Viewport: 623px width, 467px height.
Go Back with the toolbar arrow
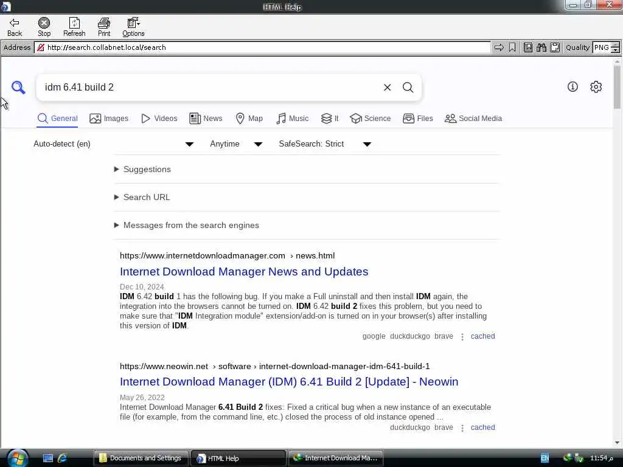(x=15, y=27)
